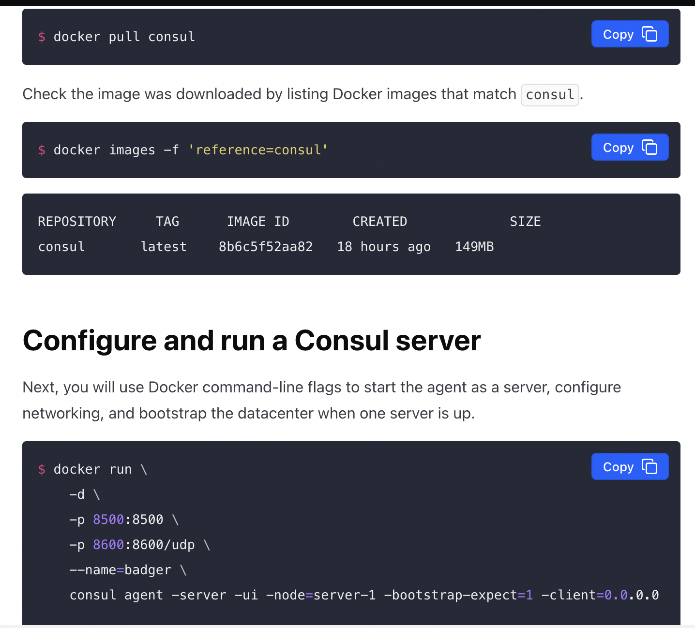Click the 'reference=consul' string in command
695x628 pixels.
pyautogui.click(x=258, y=150)
